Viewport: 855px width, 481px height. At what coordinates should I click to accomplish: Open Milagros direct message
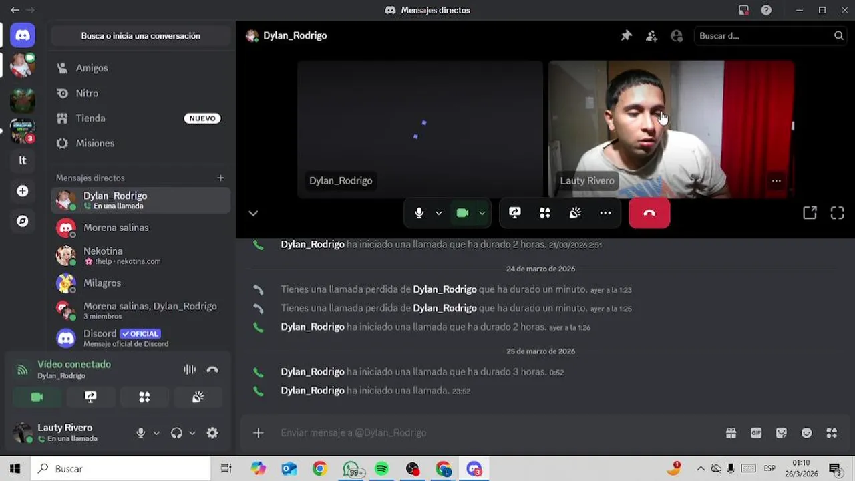point(140,283)
